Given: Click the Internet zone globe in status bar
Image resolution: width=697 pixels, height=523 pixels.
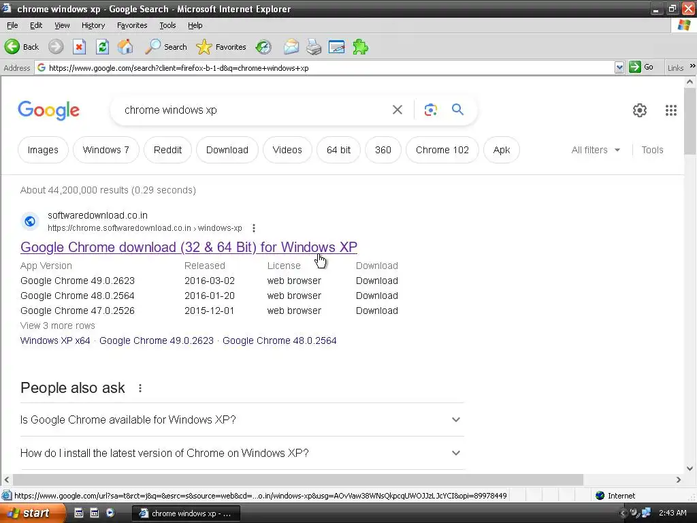Looking at the screenshot, I should tap(600, 496).
